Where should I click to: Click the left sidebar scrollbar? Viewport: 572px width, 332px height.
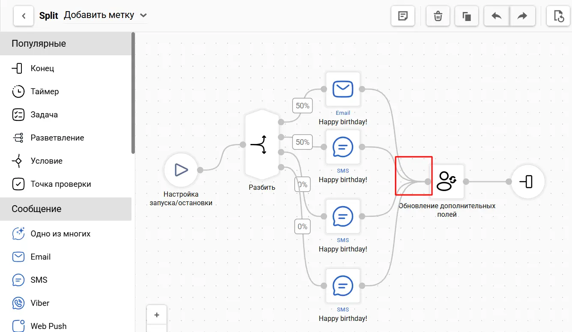[x=133, y=94]
